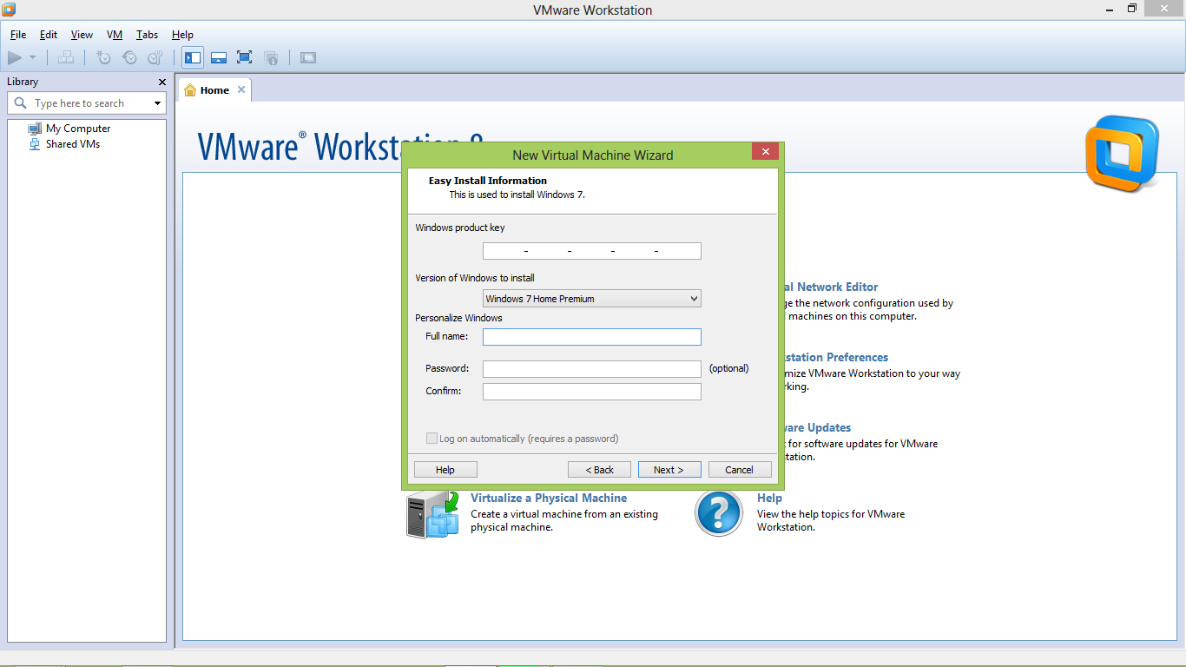The width and height of the screenshot is (1186, 667).
Task: Click the "Library" panel title
Action: click(x=23, y=82)
